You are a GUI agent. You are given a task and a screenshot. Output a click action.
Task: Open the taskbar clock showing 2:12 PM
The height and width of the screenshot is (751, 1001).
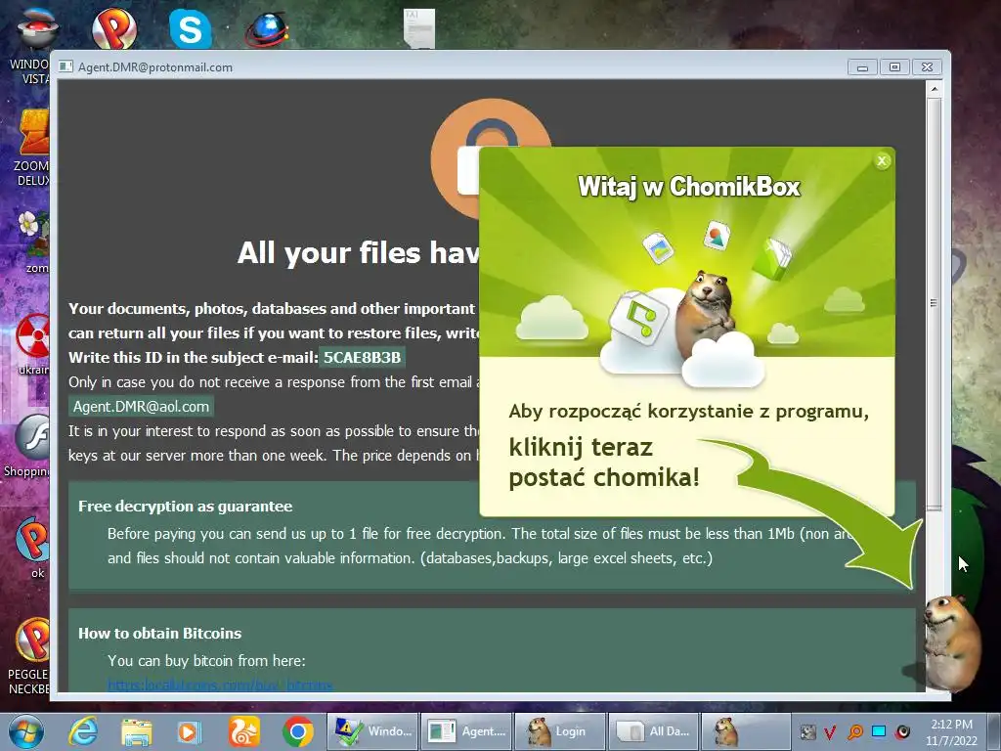[x=951, y=731]
